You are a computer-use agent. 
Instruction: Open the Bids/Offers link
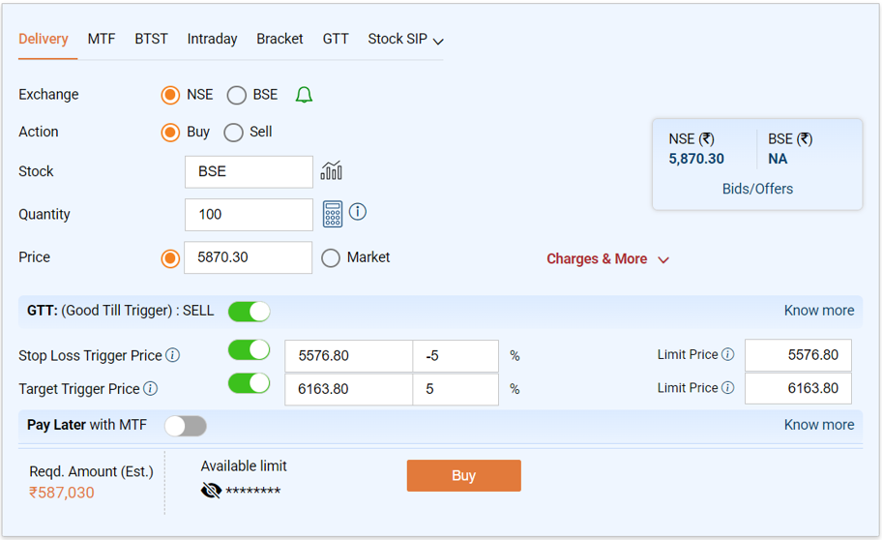click(x=757, y=189)
